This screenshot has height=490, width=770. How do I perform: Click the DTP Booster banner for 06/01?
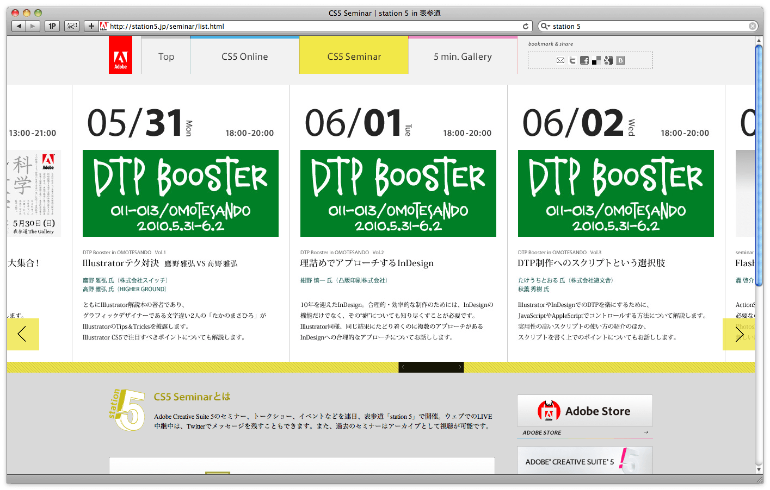tap(398, 193)
